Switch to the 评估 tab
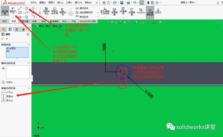This screenshot has height=137, width=223. click(x=74, y=21)
